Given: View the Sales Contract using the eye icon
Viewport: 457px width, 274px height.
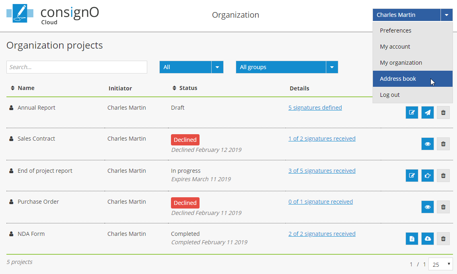Looking at the screenshot, I should click(x=428, y=143).
